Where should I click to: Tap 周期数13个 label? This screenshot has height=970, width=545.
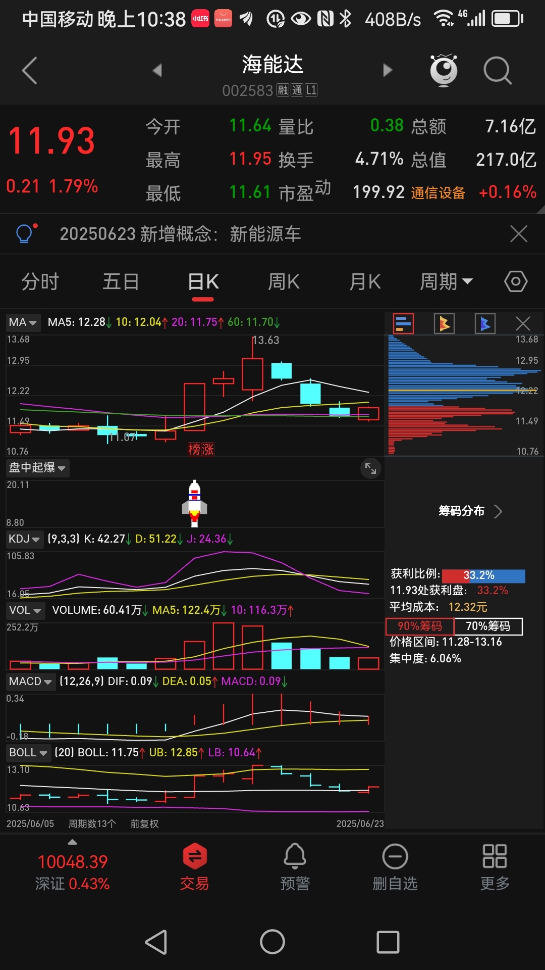pyautogui.click(x=92, y=824)
